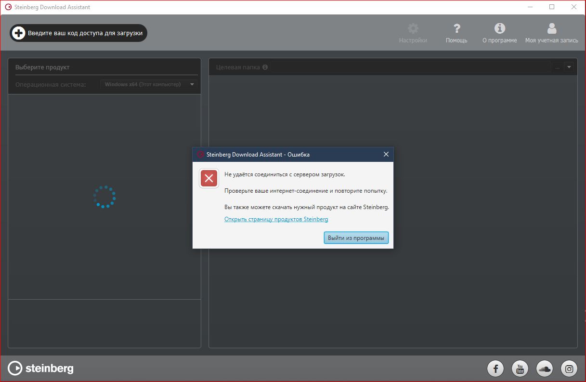Open Steinberg YouTube channel icon

pos(520,369)
